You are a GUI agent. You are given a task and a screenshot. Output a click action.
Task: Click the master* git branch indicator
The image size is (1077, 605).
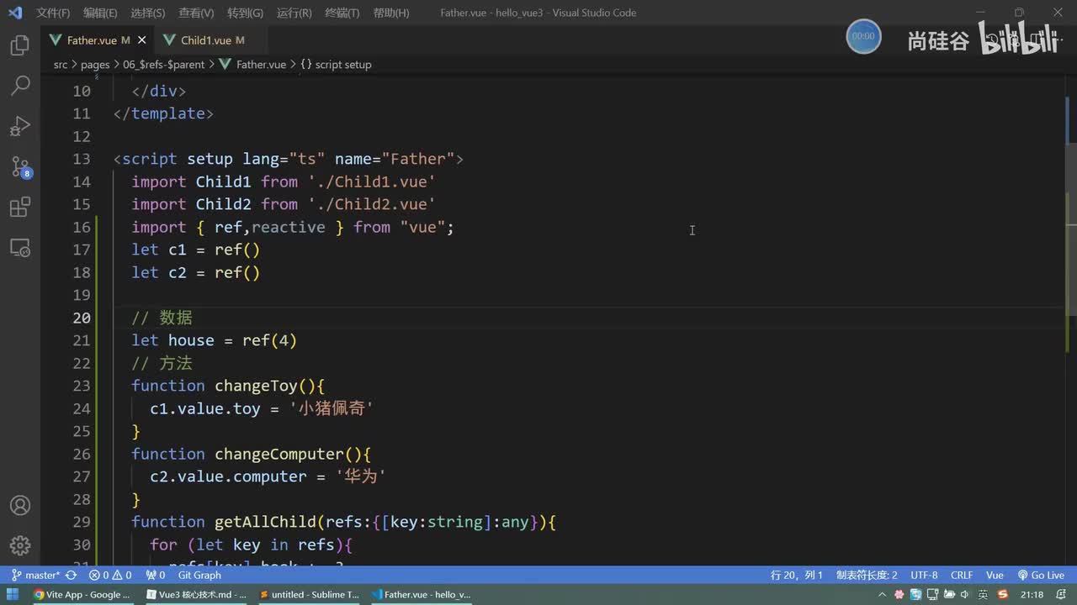(35, 576)
